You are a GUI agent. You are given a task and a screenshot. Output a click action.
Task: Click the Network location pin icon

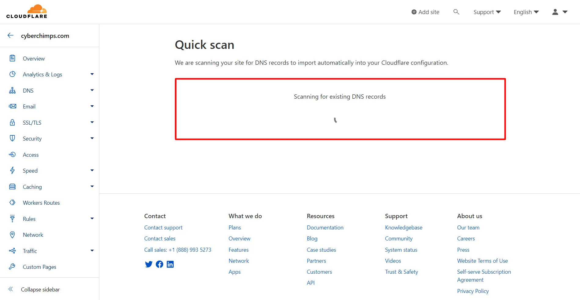12,235
